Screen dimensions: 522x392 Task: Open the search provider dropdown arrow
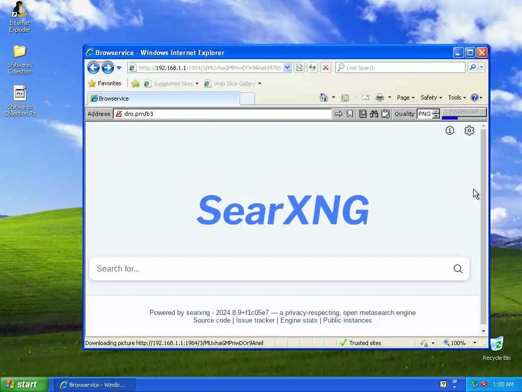(481, 68)
